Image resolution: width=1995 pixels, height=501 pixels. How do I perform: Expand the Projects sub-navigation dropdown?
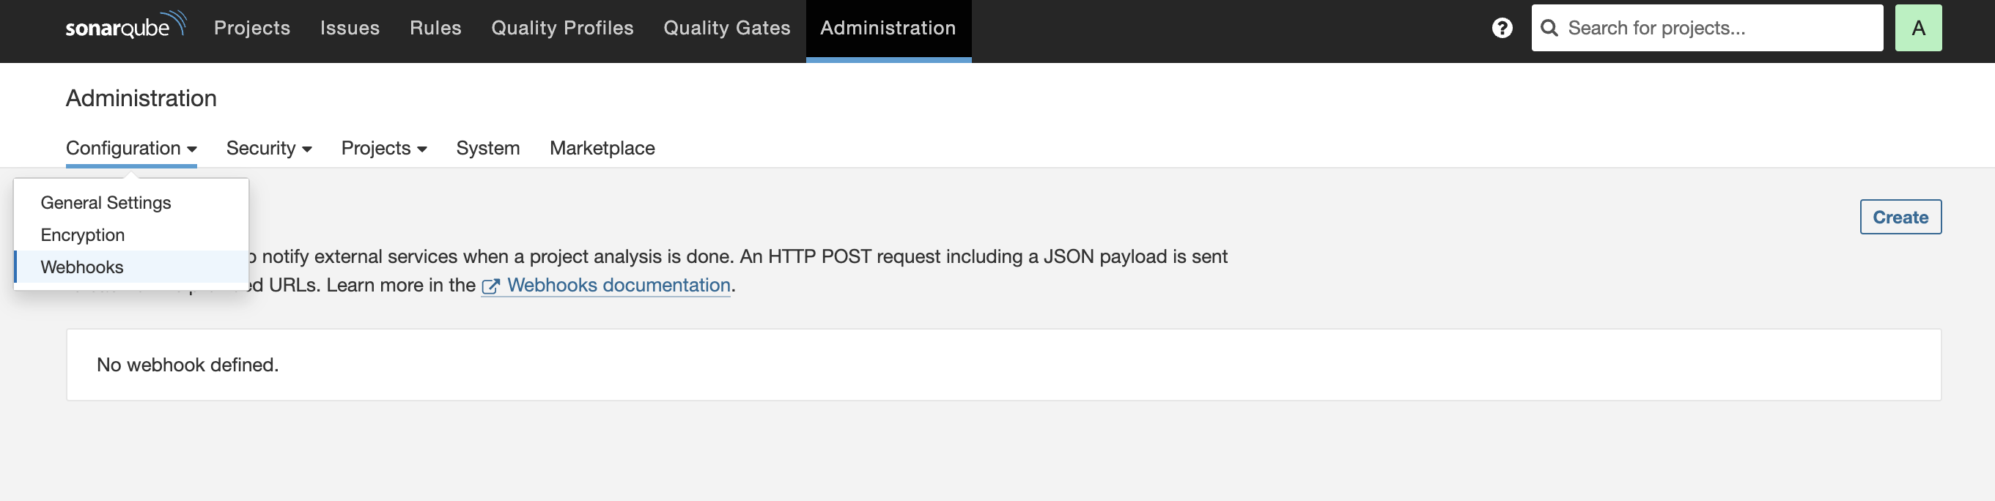point(383,147)
